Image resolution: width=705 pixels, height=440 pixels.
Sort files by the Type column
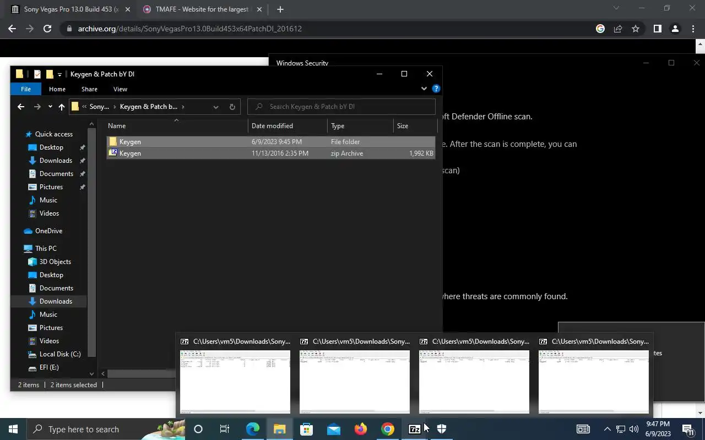pyautogui.click(x=360, y=126)
